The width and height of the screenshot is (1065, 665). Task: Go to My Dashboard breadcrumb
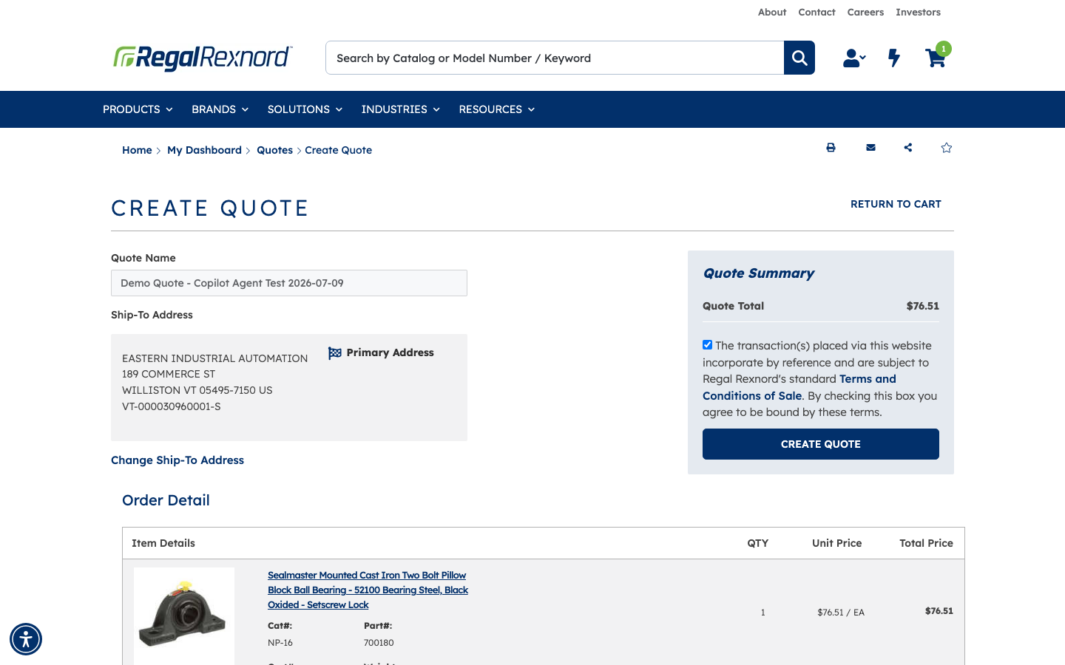pyautogui.click(x=204, y=150)
